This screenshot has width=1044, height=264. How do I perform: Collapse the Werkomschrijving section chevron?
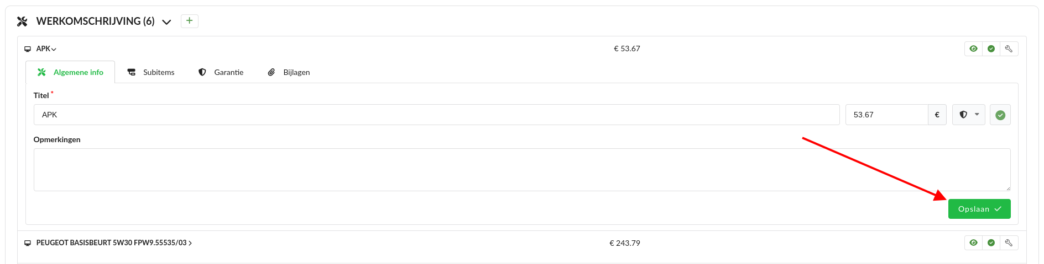coord(166,22)
